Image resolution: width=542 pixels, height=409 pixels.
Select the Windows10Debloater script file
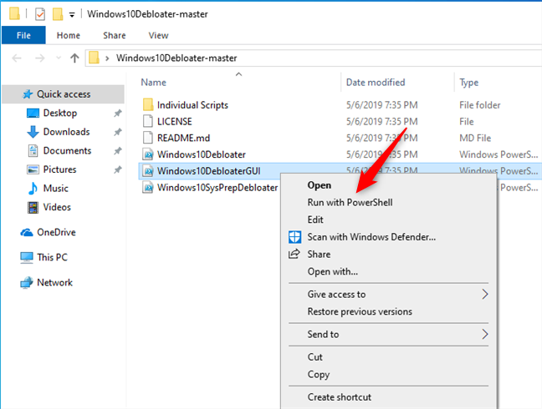pos(202,154)
